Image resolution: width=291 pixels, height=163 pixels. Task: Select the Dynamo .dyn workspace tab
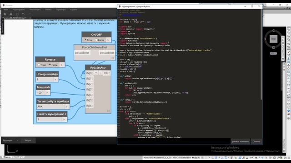point(14,18)
